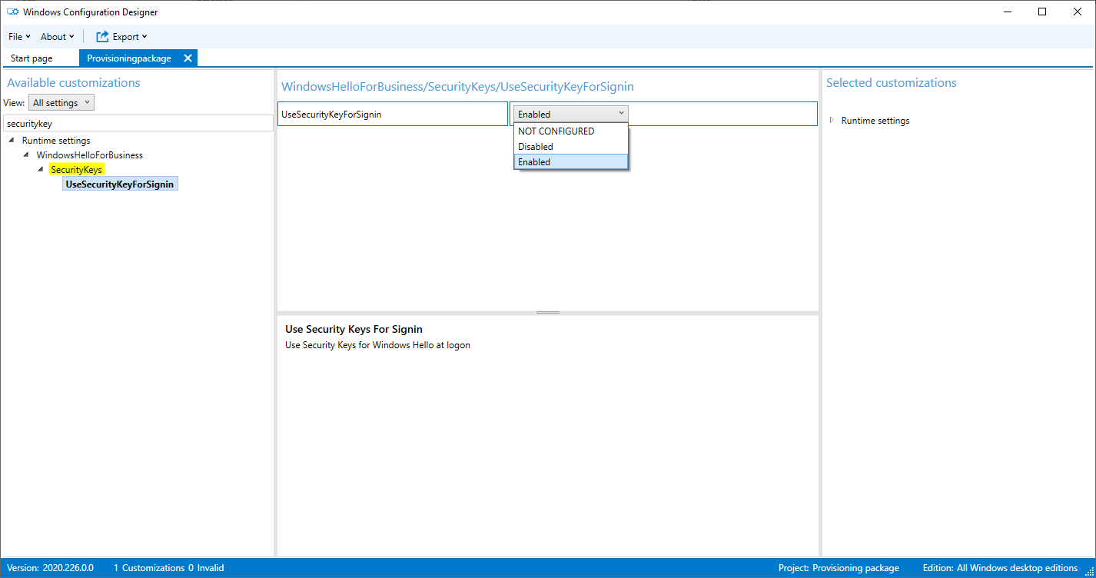
Task: Click the Export icon in the toolbar
Action: pos(102,36)
